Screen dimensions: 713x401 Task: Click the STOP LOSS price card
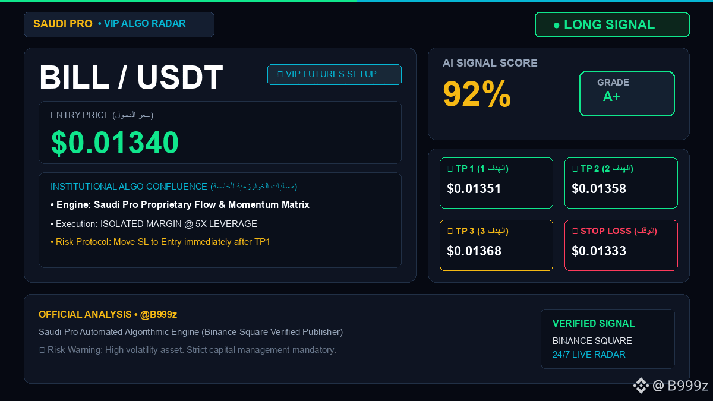pyautogui.click(x=621, y=245)
